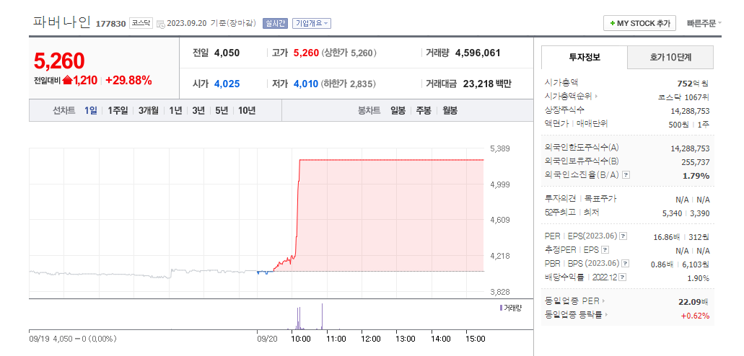Viewport: 744px width, 356px height.
Task: Click the +0.62% sector change value
Action: click(695, 316)
